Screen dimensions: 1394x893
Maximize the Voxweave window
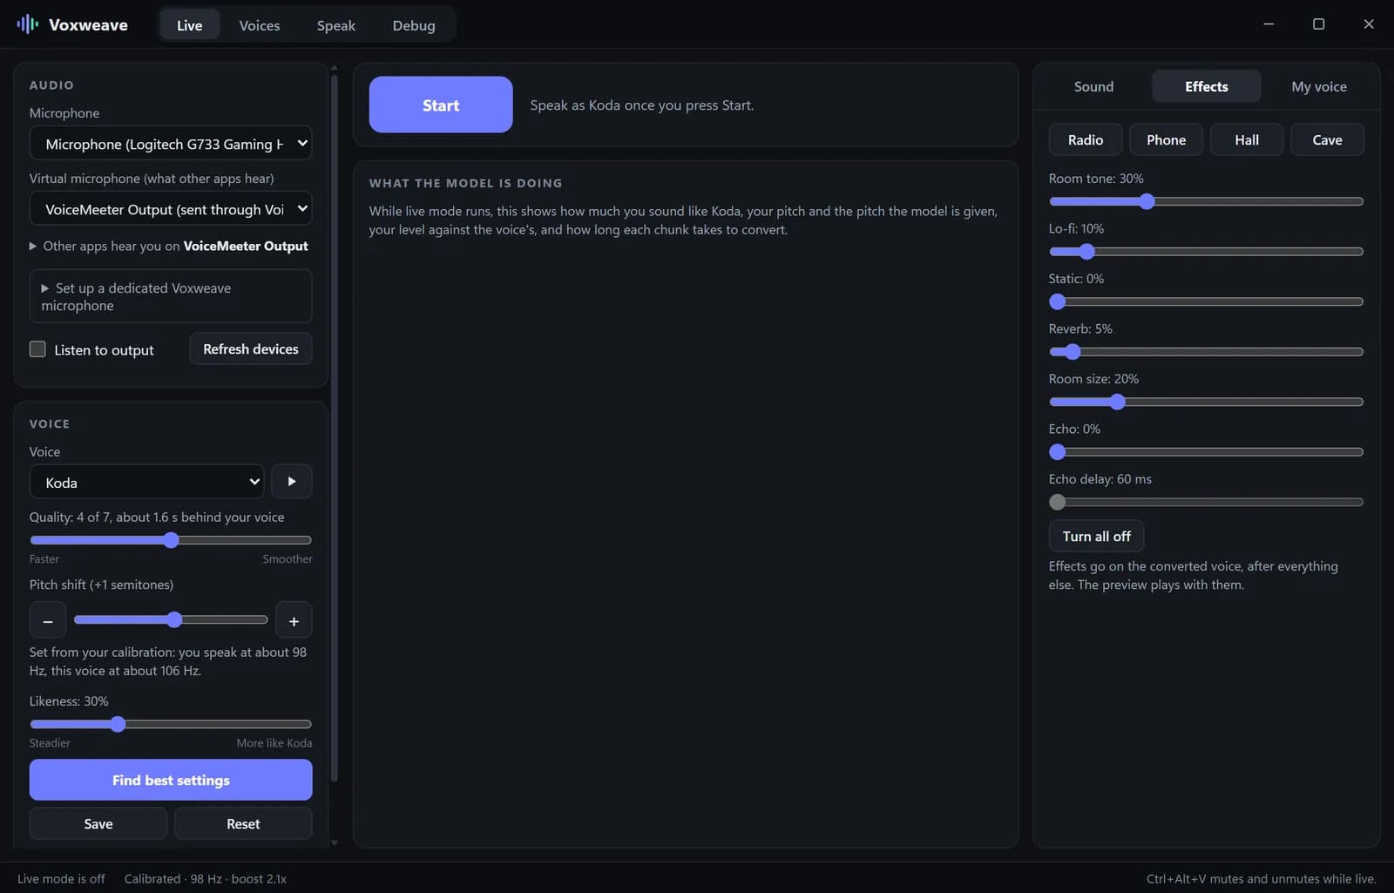(1319, 24)
